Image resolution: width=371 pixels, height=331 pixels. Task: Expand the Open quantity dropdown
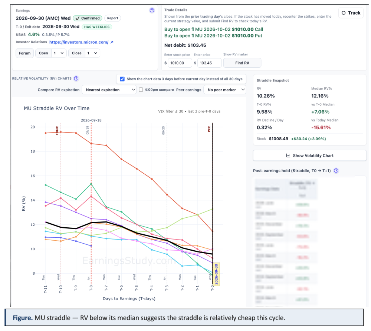[59, 53]
